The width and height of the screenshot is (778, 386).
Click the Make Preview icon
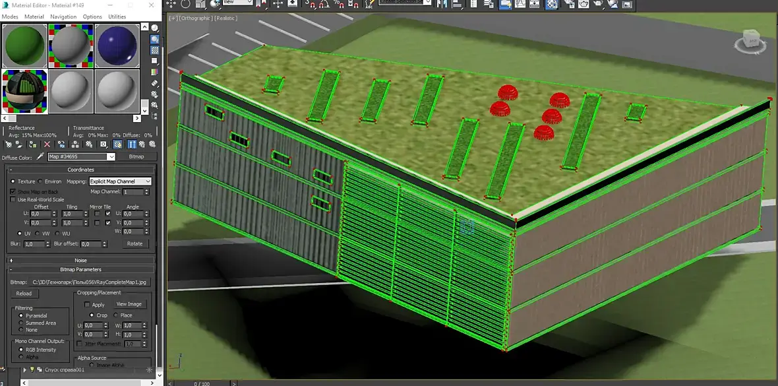click(155, 82)
